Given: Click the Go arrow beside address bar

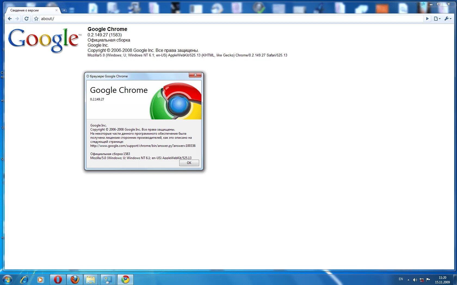Looking at the screenshot, I should point(427,19).
